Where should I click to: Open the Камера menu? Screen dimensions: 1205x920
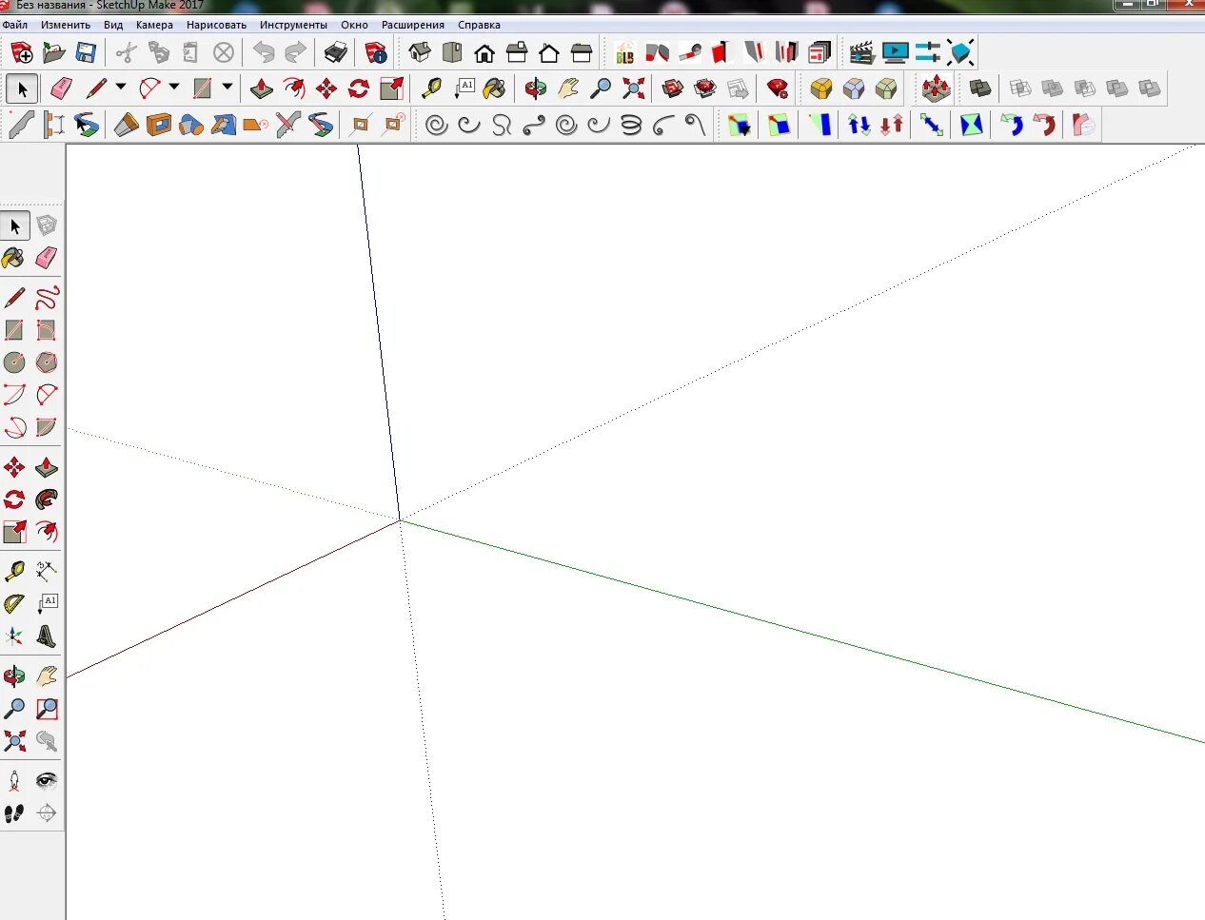[x=154, y=25]
